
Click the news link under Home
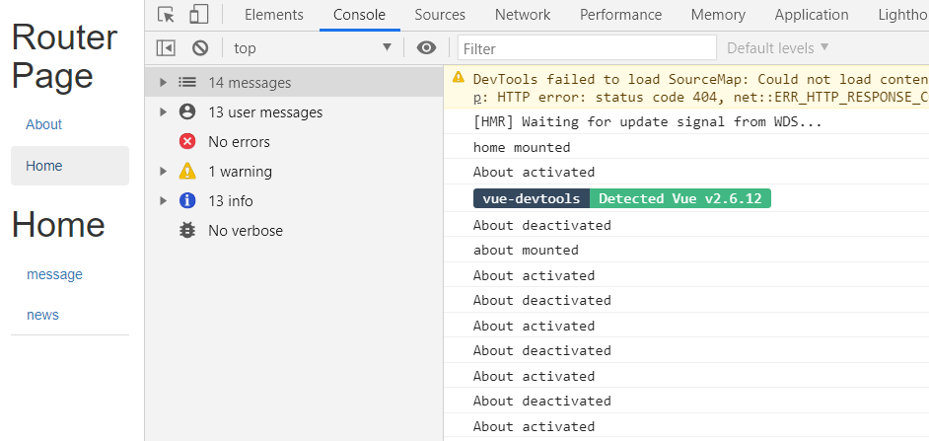pos(43,315)
